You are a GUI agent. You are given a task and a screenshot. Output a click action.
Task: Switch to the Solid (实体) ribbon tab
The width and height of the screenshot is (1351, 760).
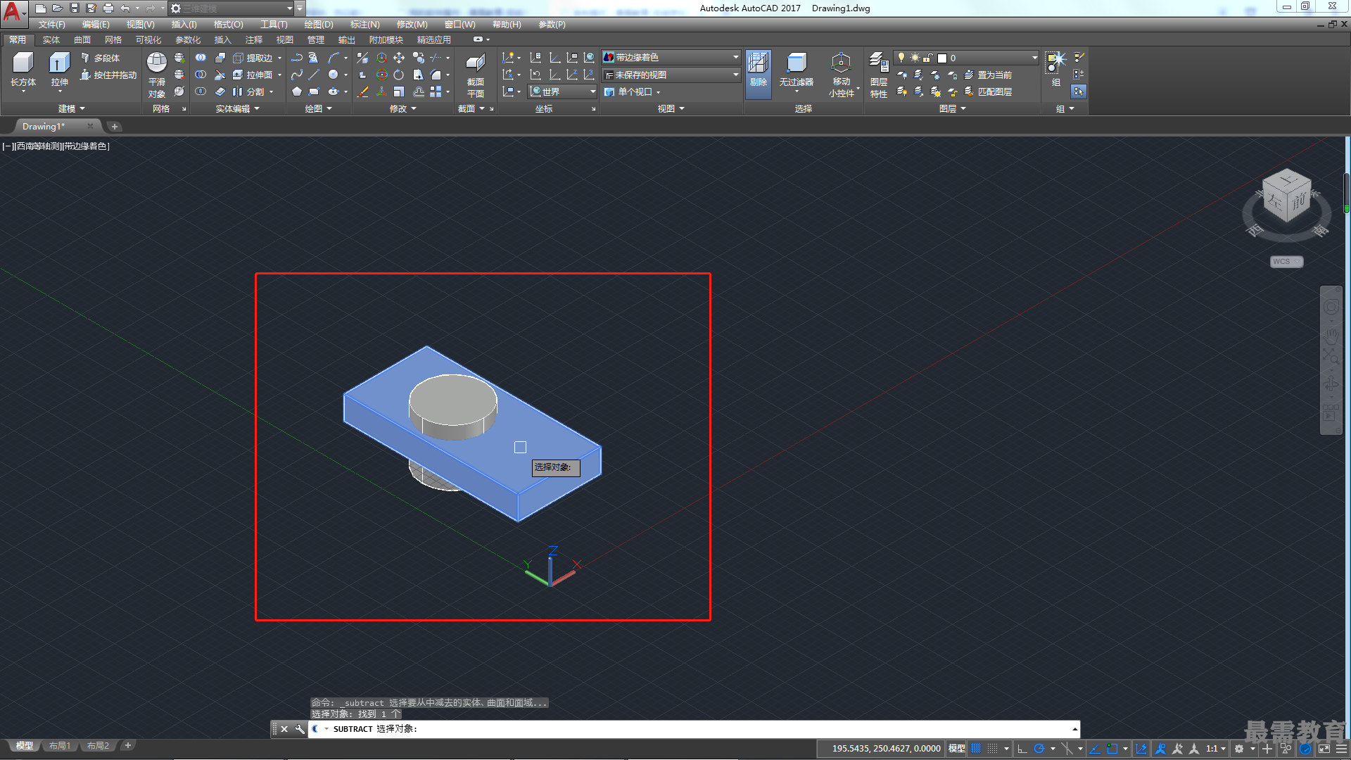[x=51, y=40]
